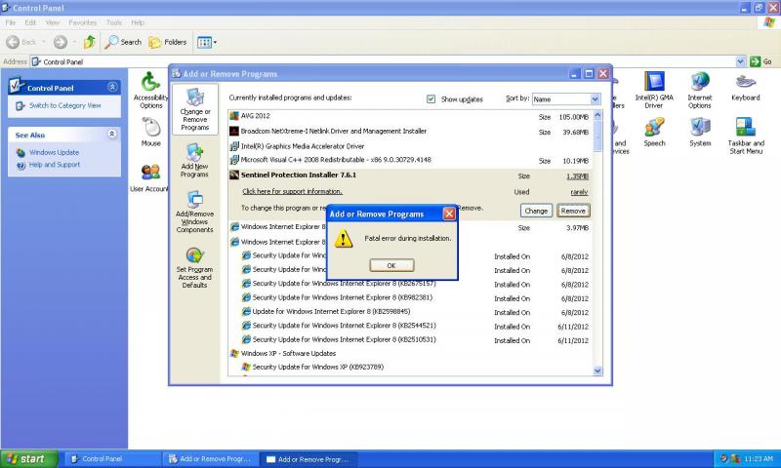Select Update for Windows Internet Explorer 8 (KB2598845)
The image size is (781, 468).
331,311
